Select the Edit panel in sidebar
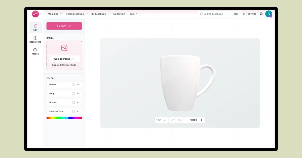The height and width of the screenshot is (158, 302). [35, 27]
